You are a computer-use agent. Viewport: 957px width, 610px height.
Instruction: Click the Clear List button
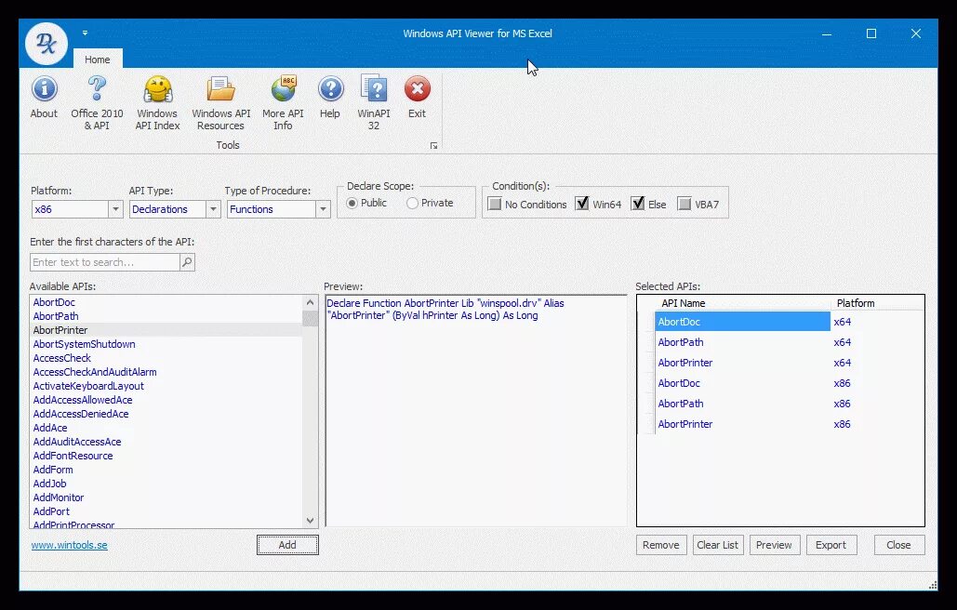[x=718, y=545]
